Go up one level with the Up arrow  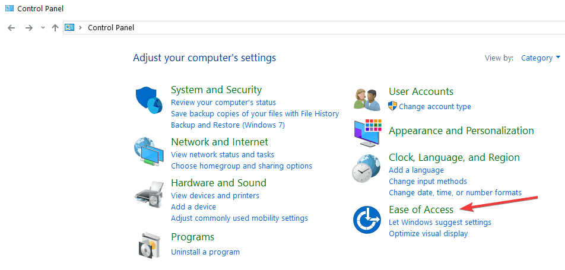[x=55, y=28]
